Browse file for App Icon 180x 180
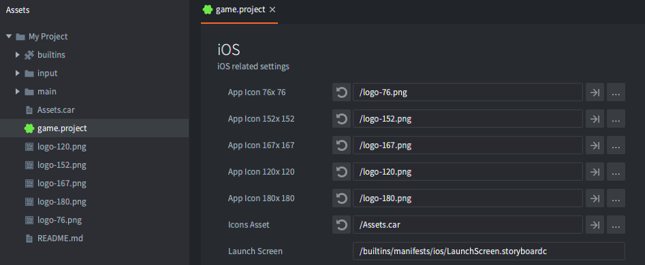Screen dimensions: 645x265 pos(616,198)
